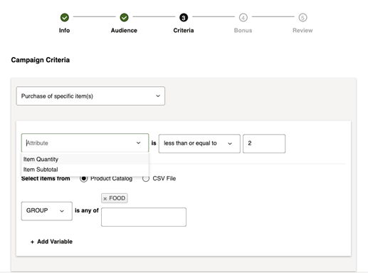Click the Audience step green checkmark icon

[x=124, y=17]
